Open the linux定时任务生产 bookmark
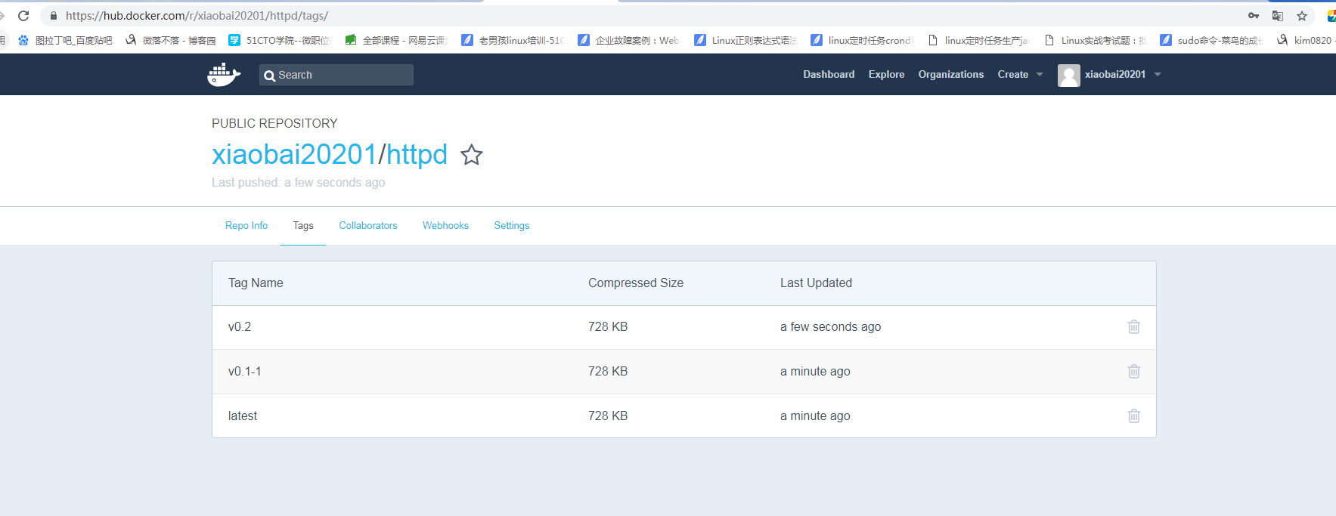 coord(978,40)
